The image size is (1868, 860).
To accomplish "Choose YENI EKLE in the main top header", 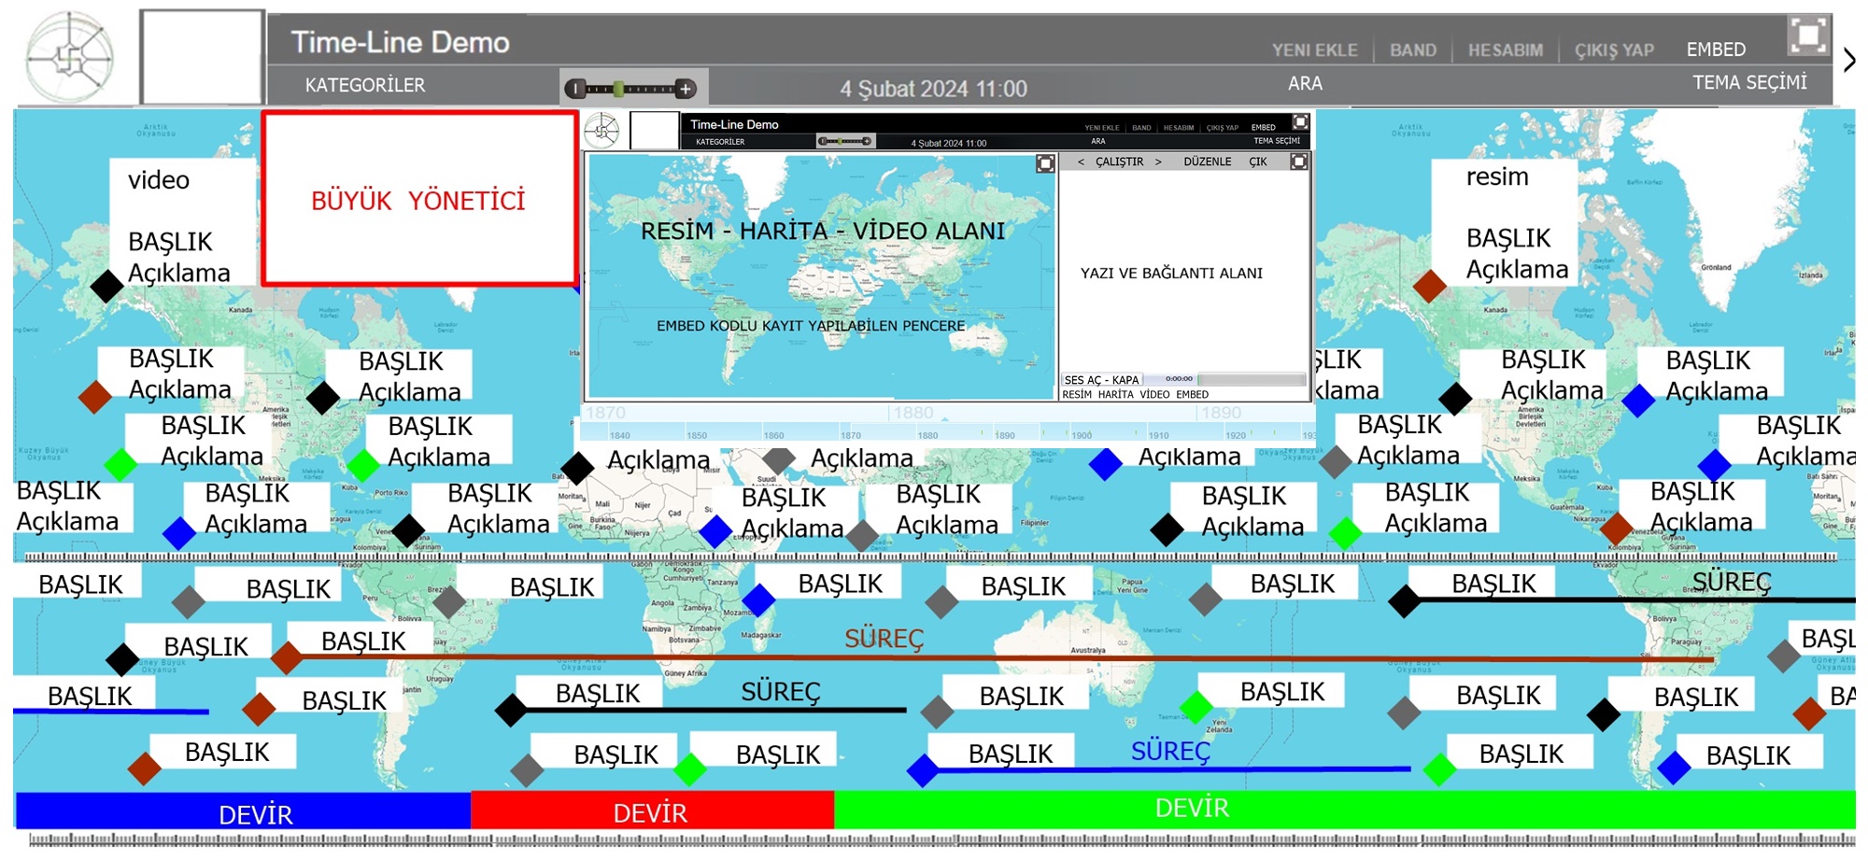I will coord(1314,50).
